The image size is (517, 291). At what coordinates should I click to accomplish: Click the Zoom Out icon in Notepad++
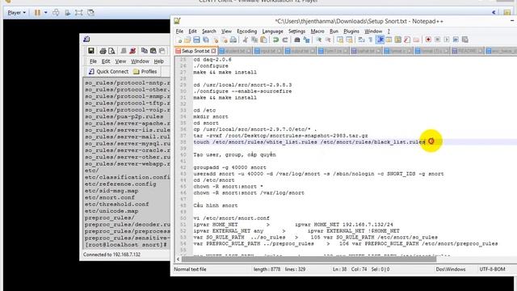(328, 40)
